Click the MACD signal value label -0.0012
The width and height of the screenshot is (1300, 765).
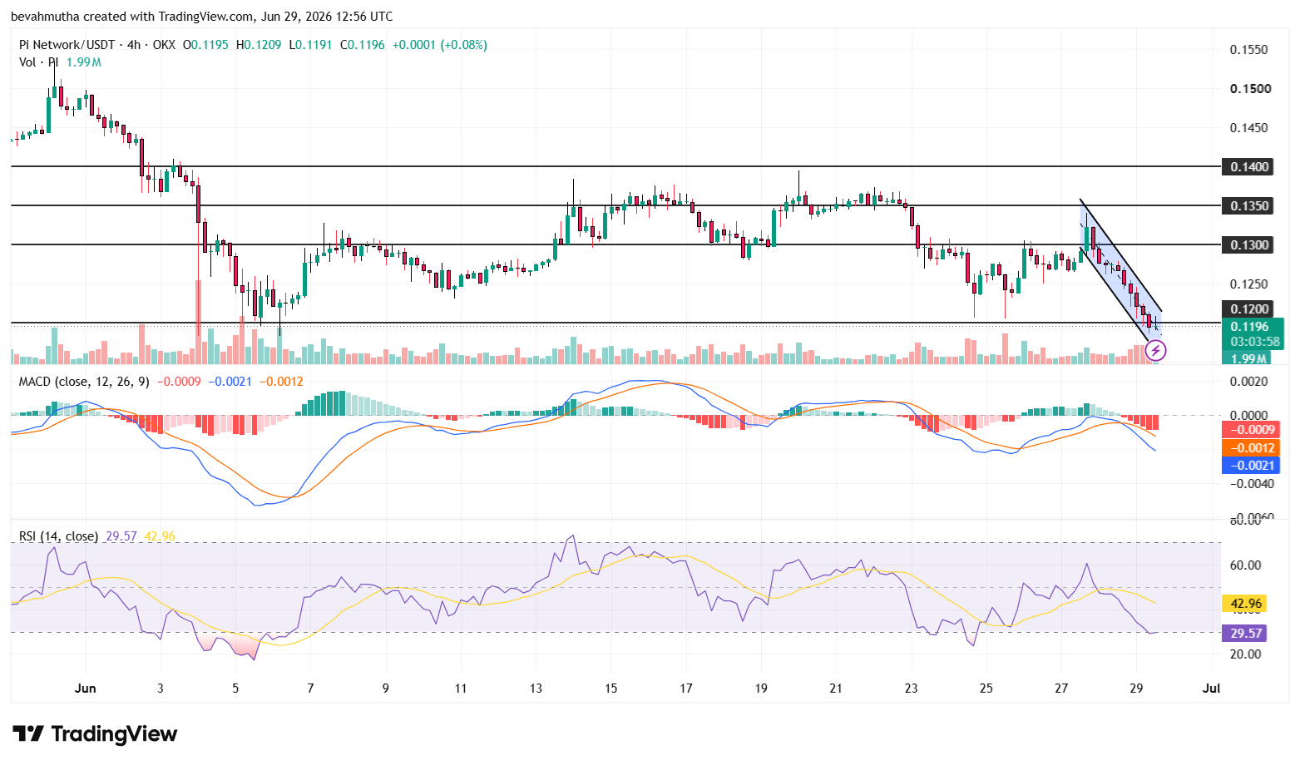click(1249, 447)
